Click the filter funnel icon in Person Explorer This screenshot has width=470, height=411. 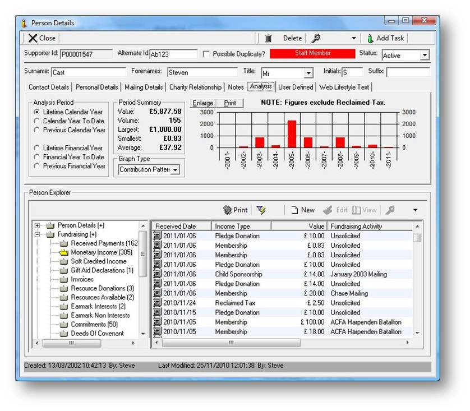261,210
